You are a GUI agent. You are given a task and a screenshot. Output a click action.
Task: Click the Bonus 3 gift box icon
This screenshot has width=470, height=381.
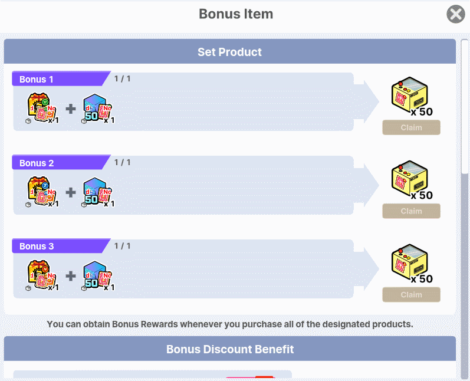click(x=42, y=276)
